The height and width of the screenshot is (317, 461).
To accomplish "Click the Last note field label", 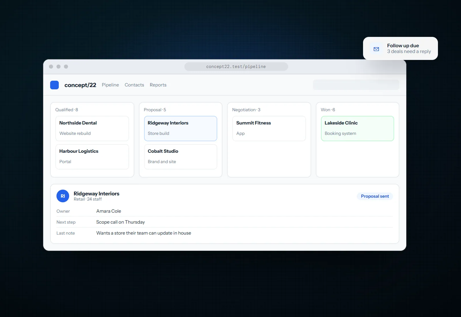I will point(66,233).
